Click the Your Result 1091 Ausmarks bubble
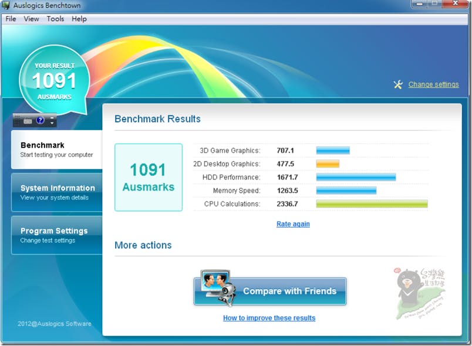Viewport: 472px width, 346px height. click(55, 80)
